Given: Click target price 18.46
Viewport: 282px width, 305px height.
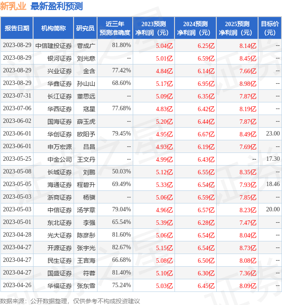Looking at the screenshot, I should [x=273, y=184].
